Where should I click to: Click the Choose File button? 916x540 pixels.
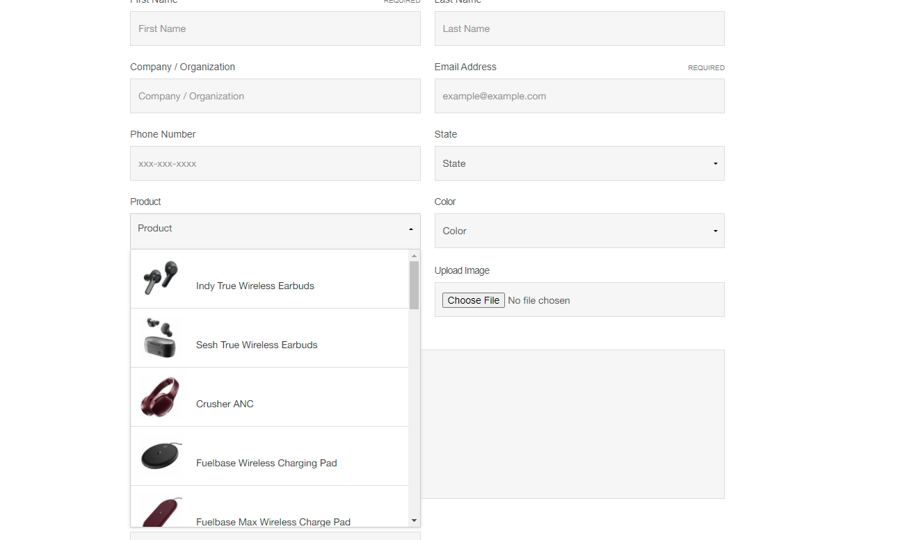(474, 300)
